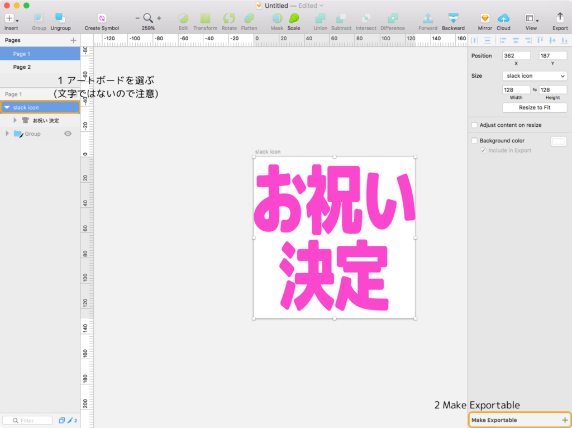
Task: Open the Background color swatch
Action: [558, 141]
